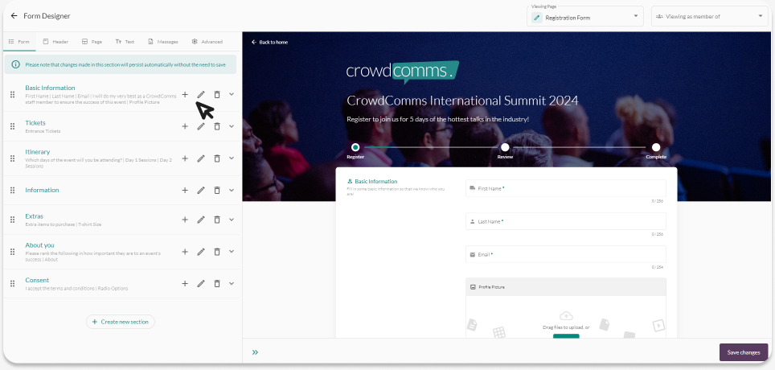The height and width of the screenshot is (370, 775).
Task: Open the Viewing as member of dropdown
Action: (709, 16)
